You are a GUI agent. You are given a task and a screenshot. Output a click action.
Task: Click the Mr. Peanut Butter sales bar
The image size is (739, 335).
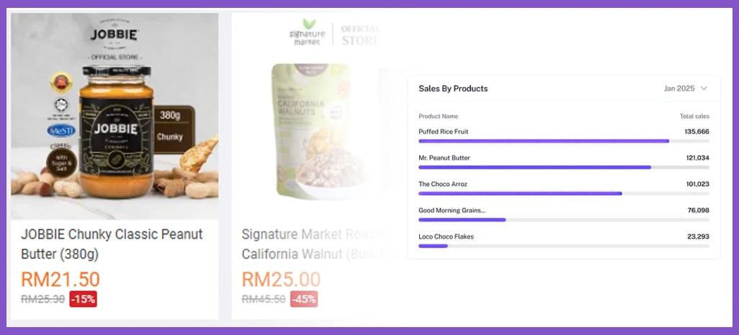tap(534, 167)
